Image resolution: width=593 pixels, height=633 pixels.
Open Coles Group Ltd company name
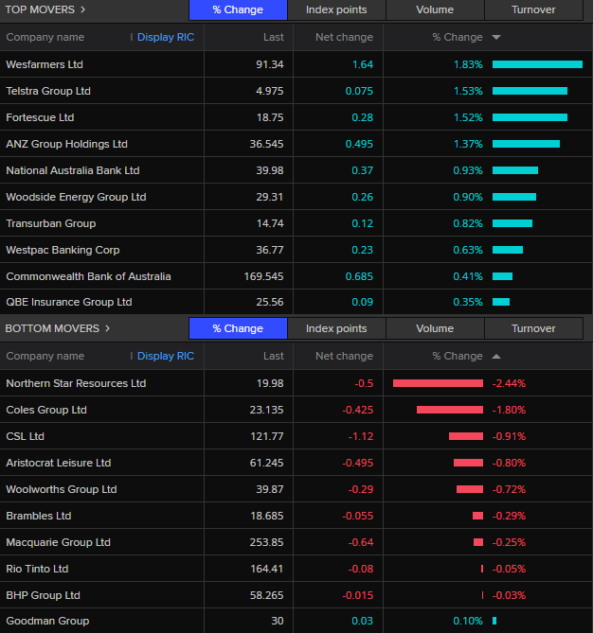(46, 410)
